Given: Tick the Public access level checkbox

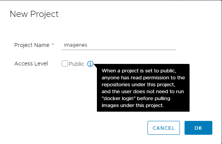Looking at the screenshot, I should point(65,64).
